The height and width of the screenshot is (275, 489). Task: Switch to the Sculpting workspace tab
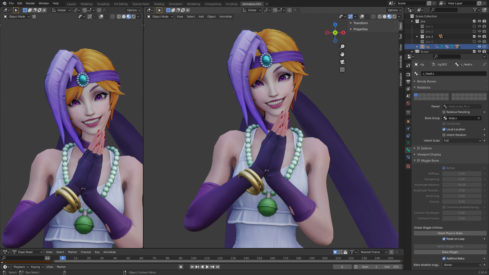103,4
